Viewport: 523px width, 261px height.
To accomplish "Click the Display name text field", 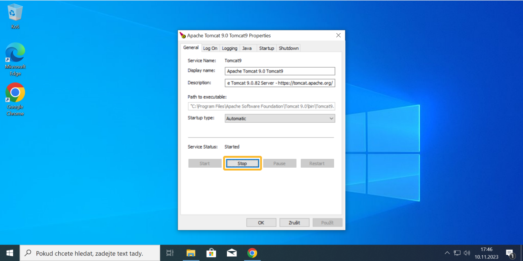I will 280,71.
